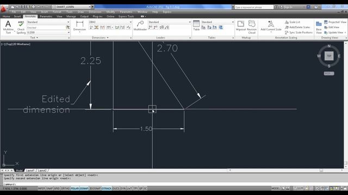The image size is (348, 195).
Task: Toggle GRID display in status bar
Action: pyautogui.click(x=57, y=188)
